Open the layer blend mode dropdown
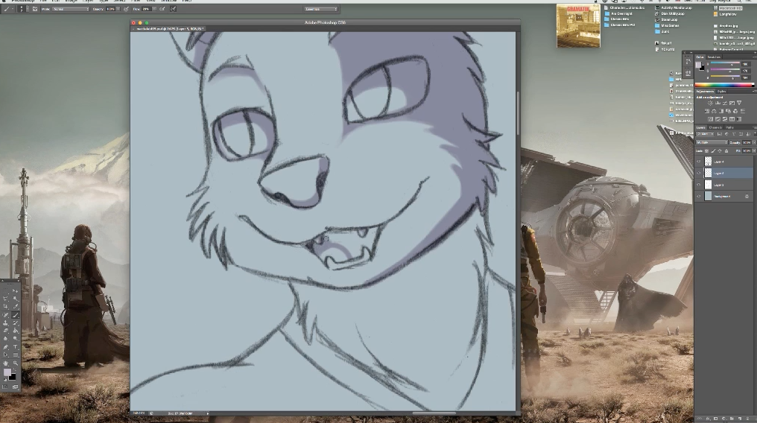This screenshot has width=757, height=423. 712,142
